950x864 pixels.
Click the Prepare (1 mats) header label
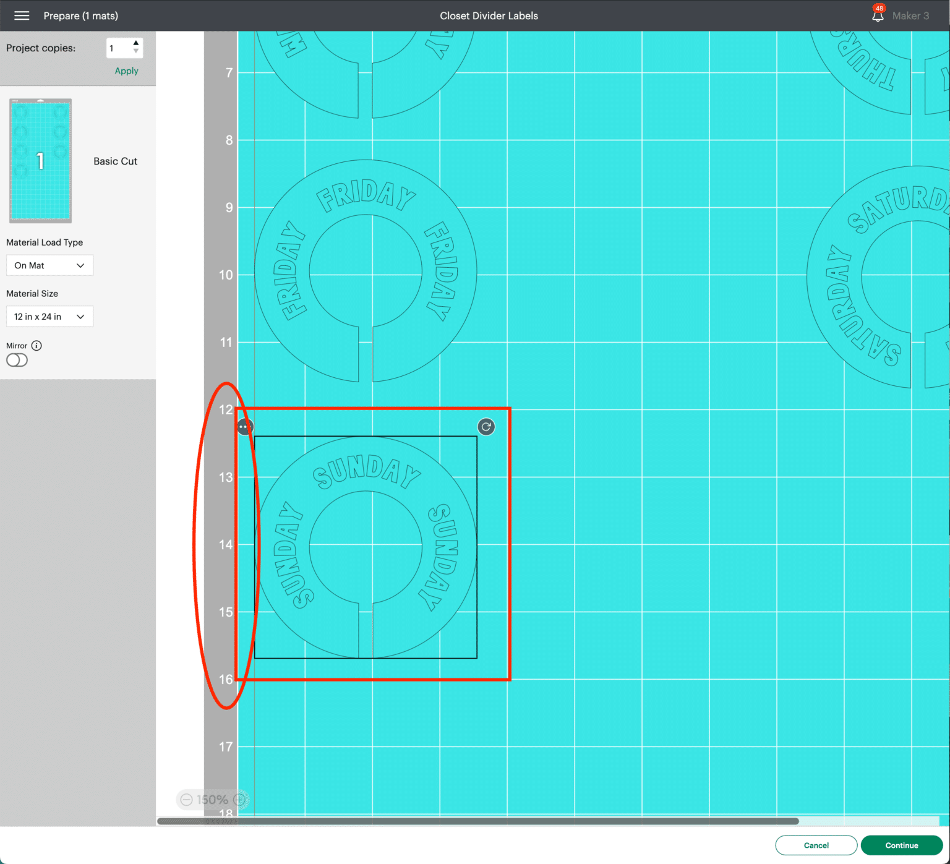[80, 15]
